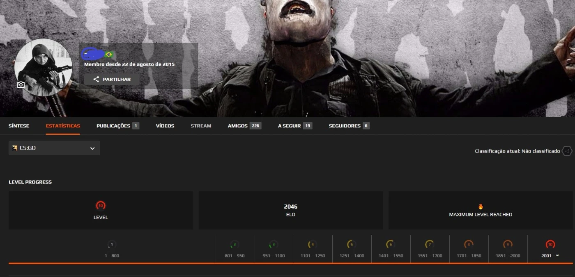Click the 1551 – 1700 range label

pyautogui.click(x=430, y=256)
